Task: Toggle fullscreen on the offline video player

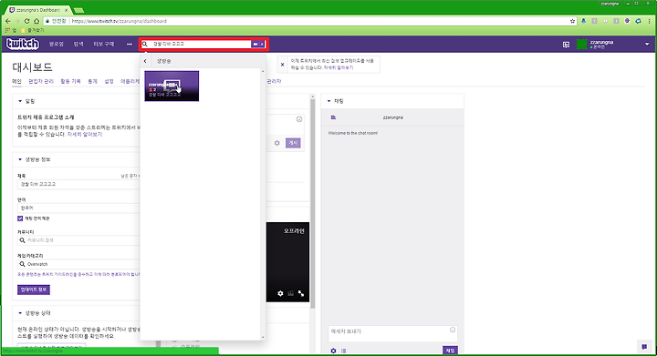Action: point(301,294)
